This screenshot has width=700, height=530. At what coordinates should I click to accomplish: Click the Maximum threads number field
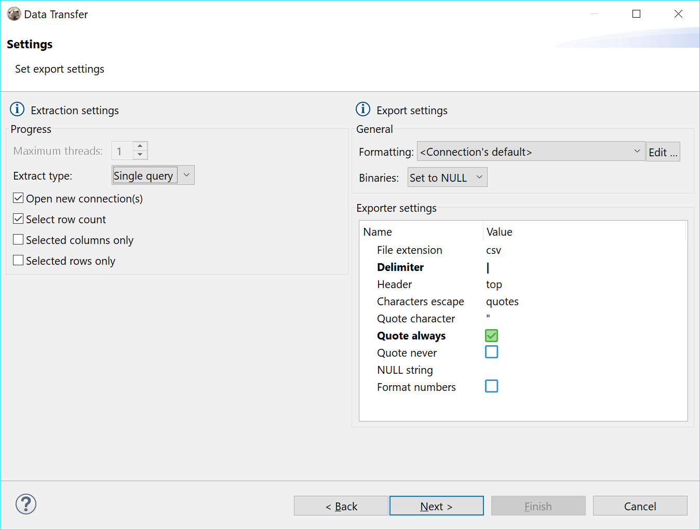[x=123, y=151]
